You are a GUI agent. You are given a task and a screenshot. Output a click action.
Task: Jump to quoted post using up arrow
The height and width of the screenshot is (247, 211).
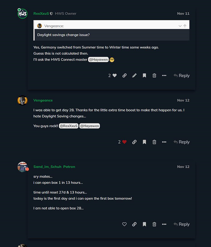point(185,26)
